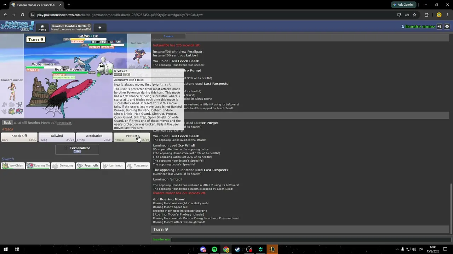Choose the Tailwind move
Image resolution: width=453 pixels, height=254 pixels.
(x=57, y=137)
